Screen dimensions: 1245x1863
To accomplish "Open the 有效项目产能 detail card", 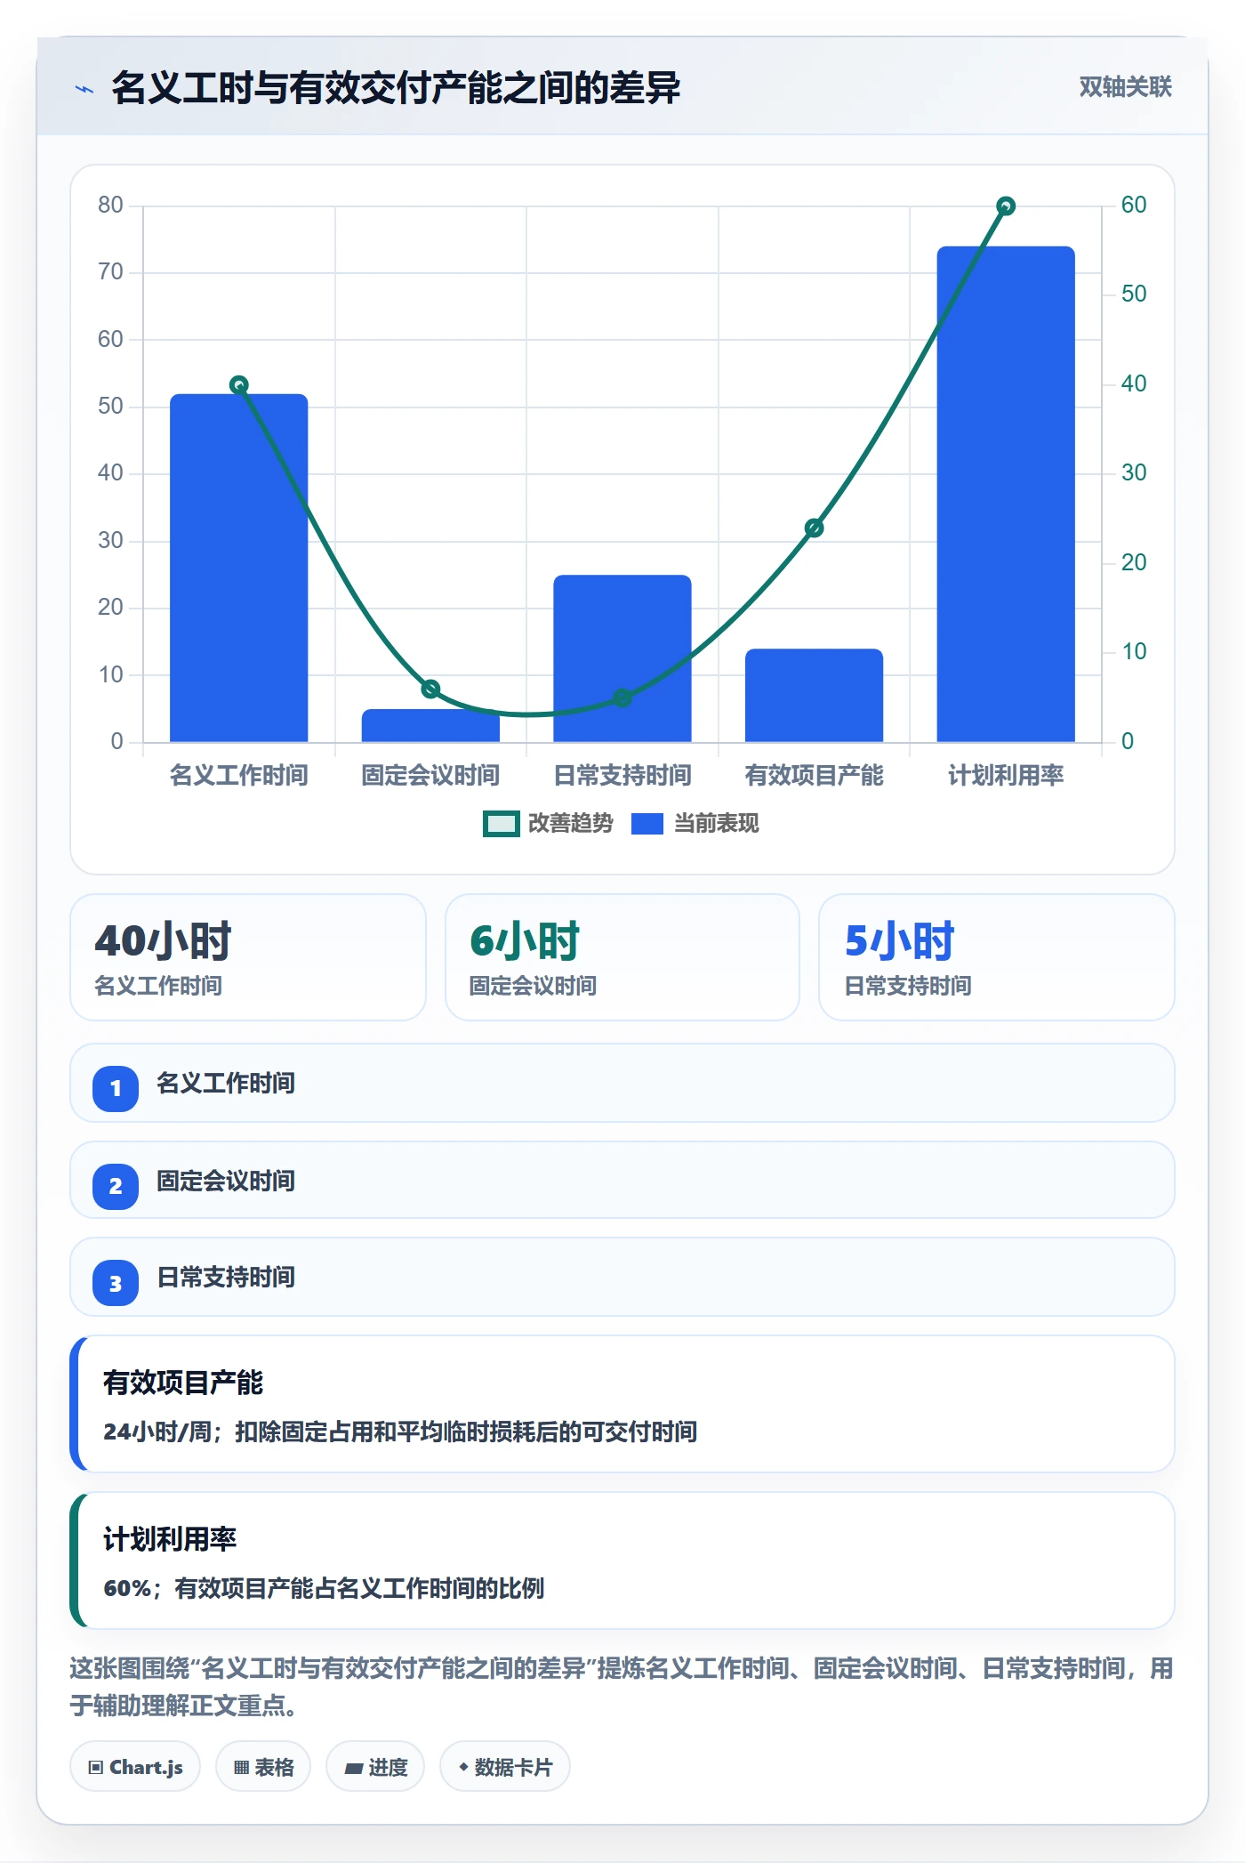I will 622,1404.
